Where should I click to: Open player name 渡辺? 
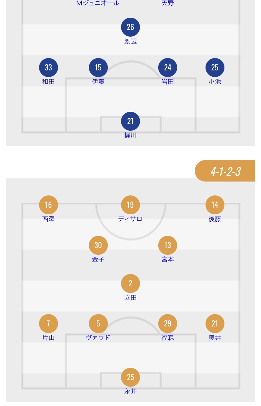click(x=130, y=41)
